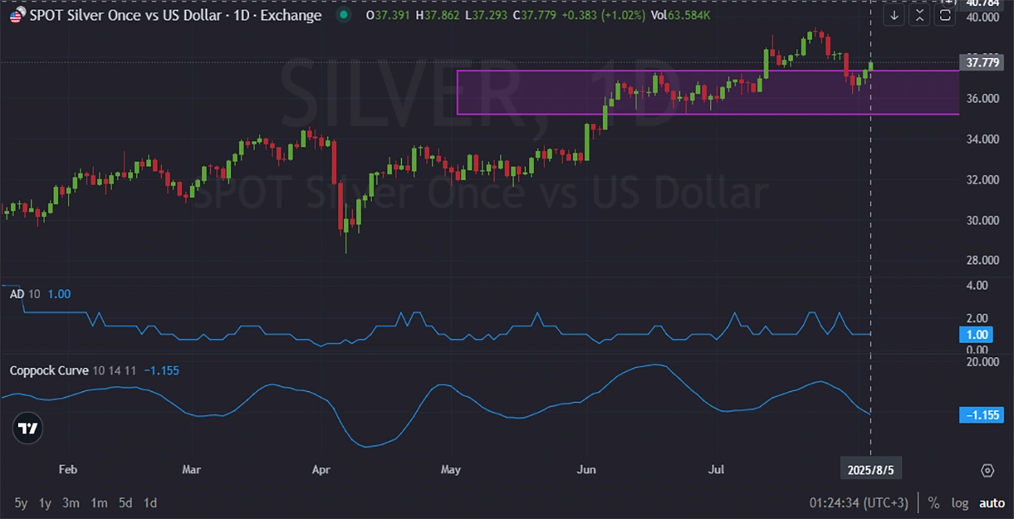
Task: Open chart settings via gear icon
Action: click(987, 471)
